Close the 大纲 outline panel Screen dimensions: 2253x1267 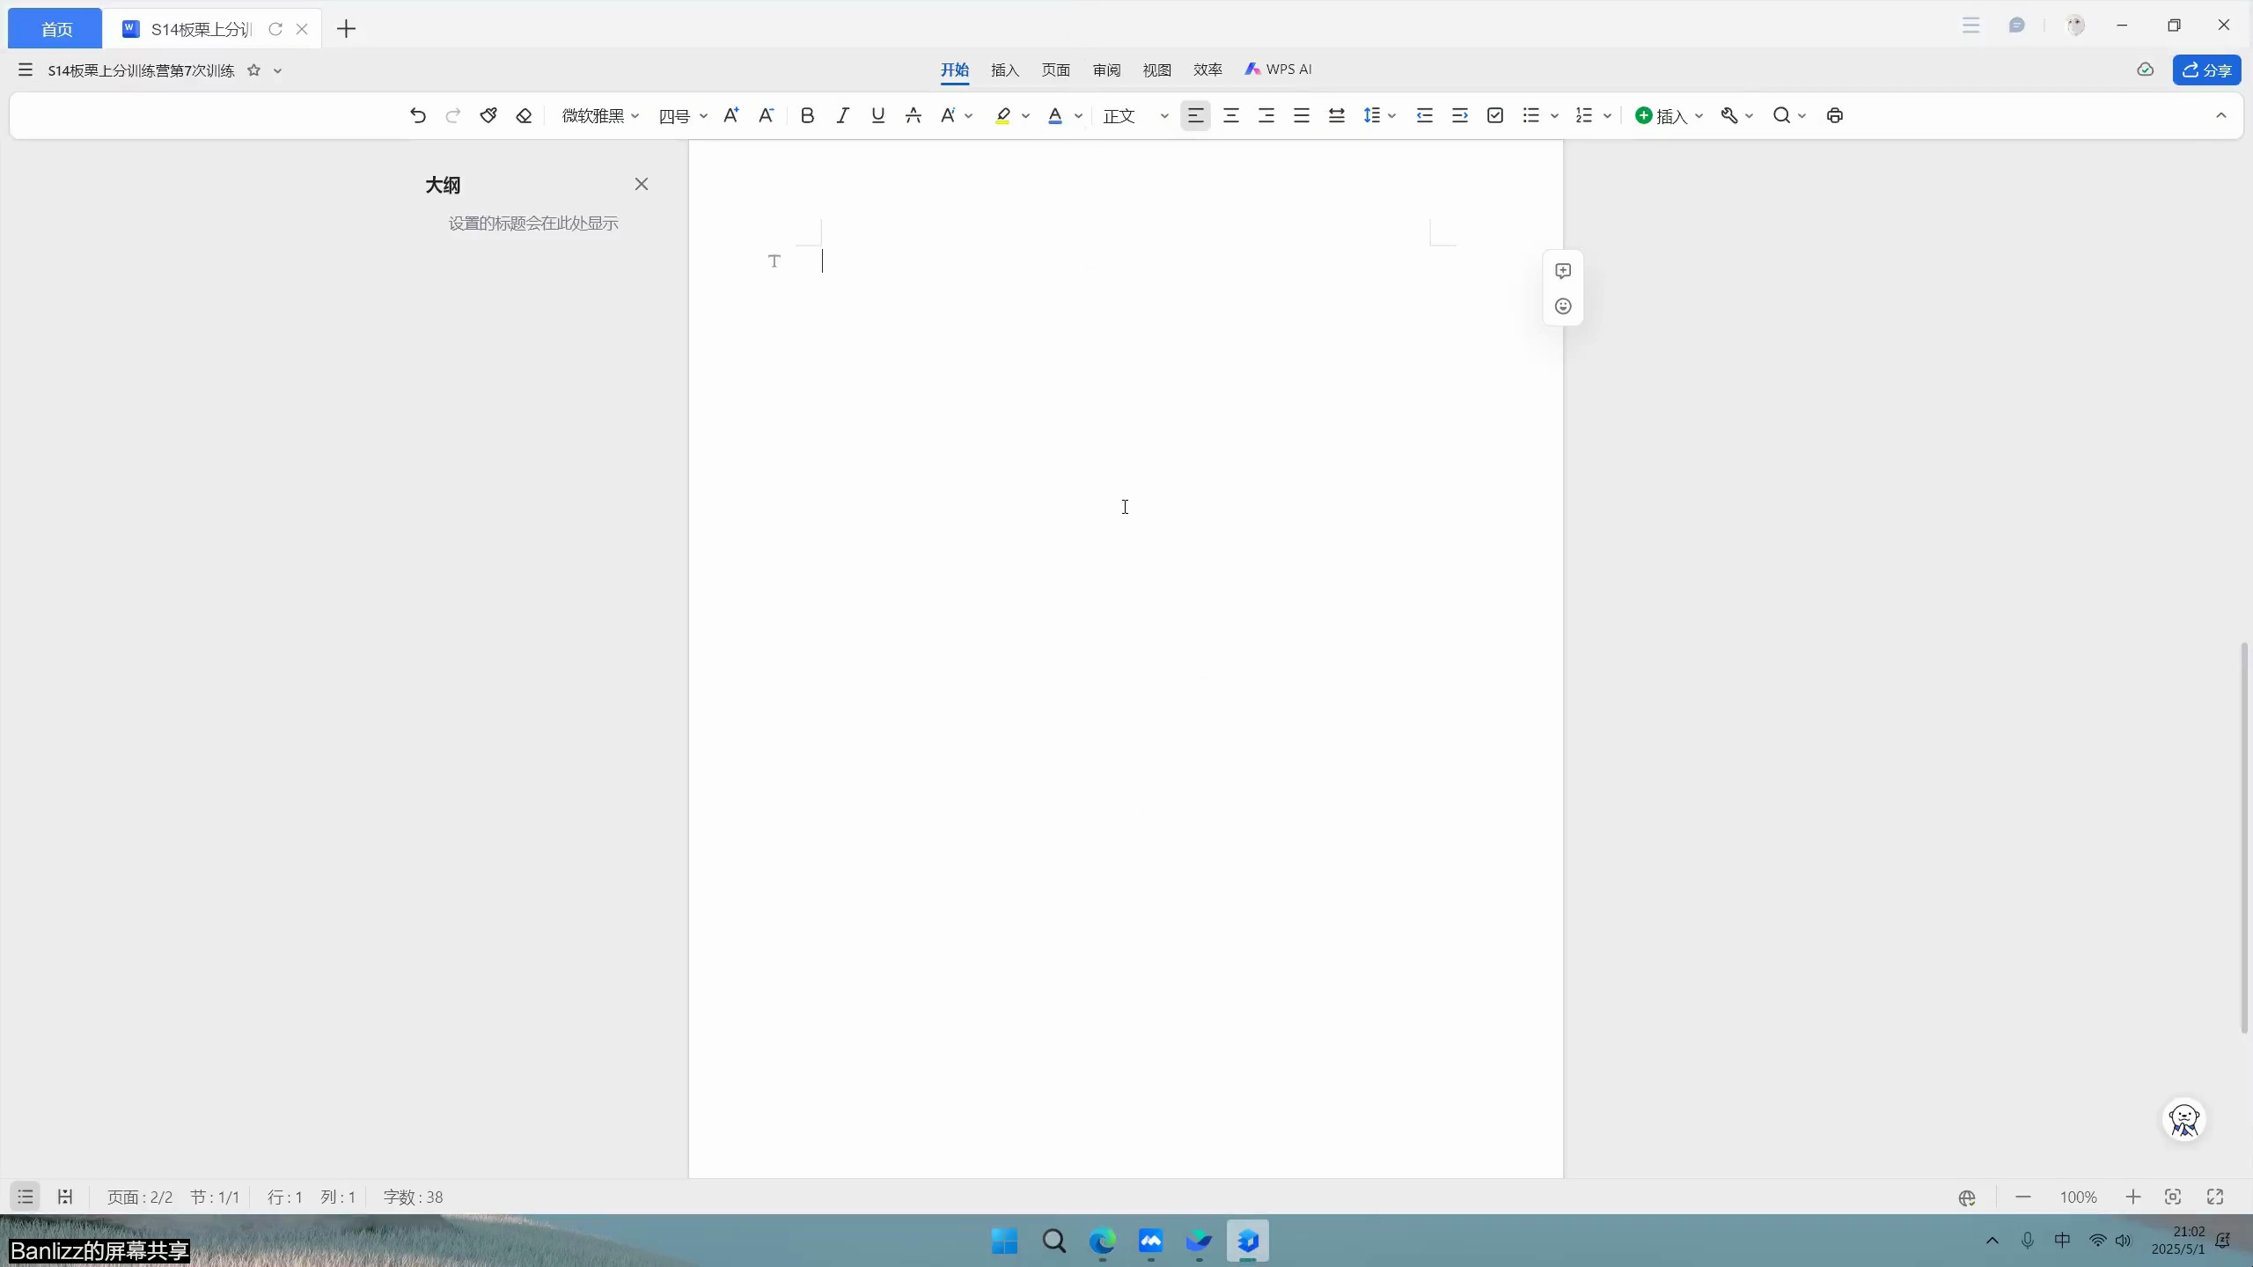(x=642, y=184)
